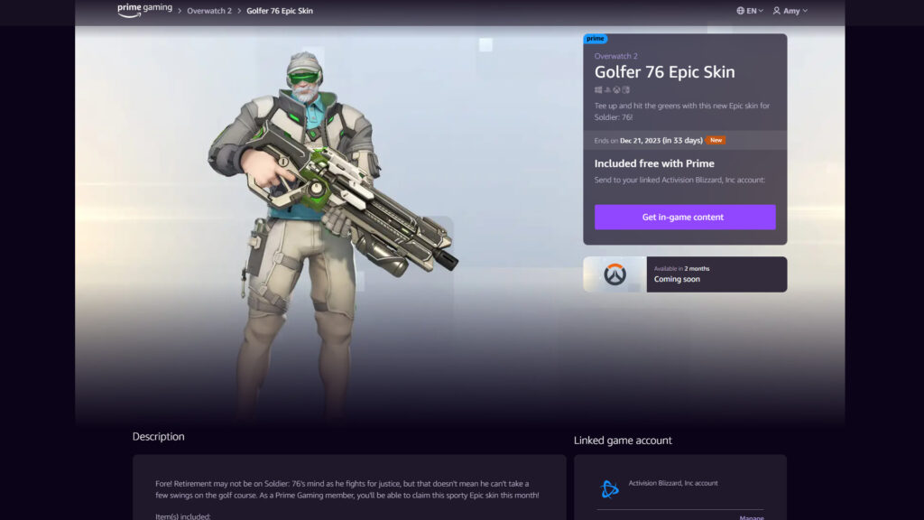Viewport: 924px width, 520px height.
Task: Click the prime badge on the offer card
Action: (x=596, y=39)
